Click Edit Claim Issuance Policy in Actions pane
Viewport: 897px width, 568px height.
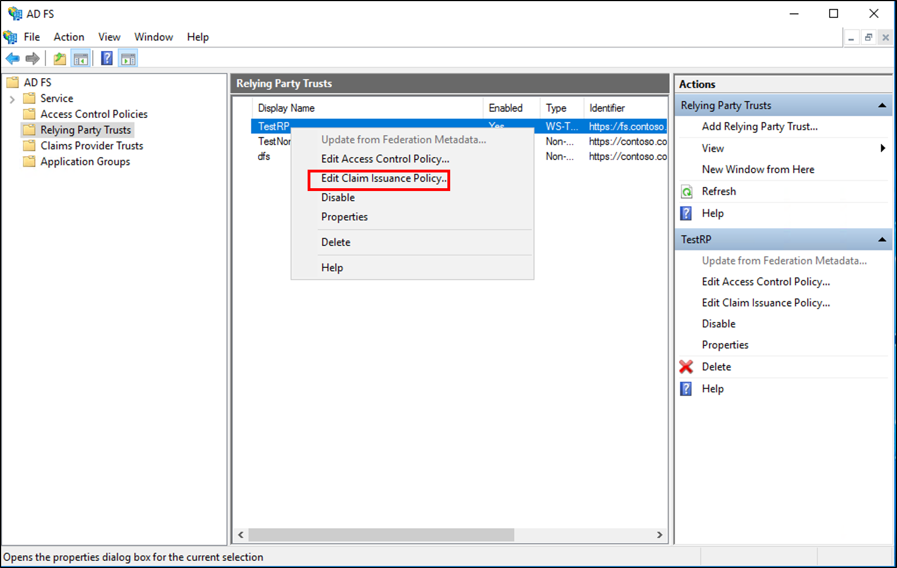point(766,303)
